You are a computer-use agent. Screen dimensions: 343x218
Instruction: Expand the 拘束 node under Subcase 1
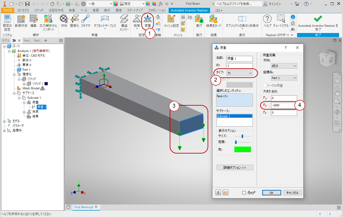24,112
